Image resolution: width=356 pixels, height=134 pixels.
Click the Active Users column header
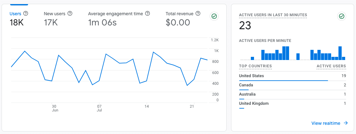331,66
